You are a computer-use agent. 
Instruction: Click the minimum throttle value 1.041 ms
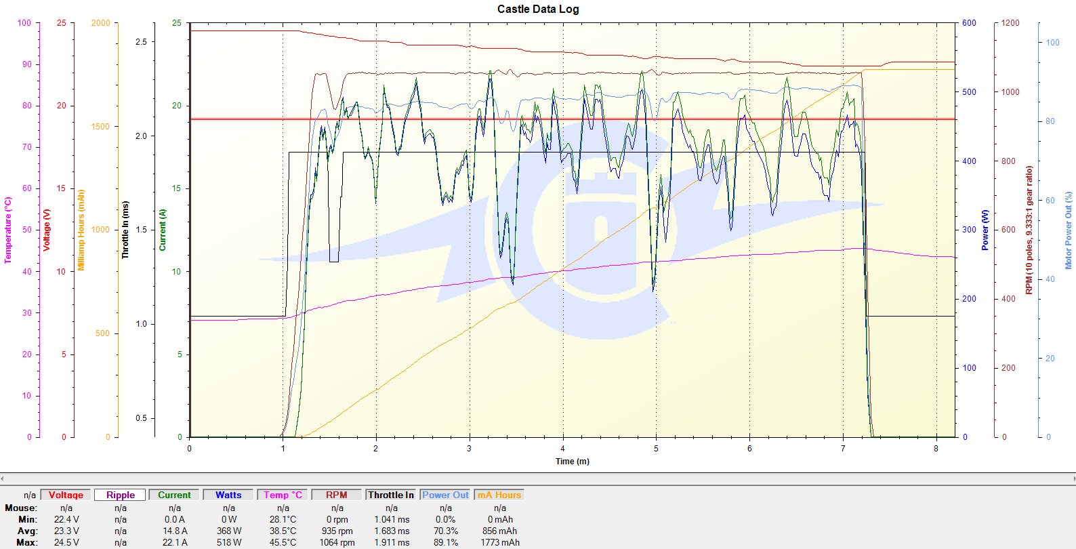click(392, 519)
